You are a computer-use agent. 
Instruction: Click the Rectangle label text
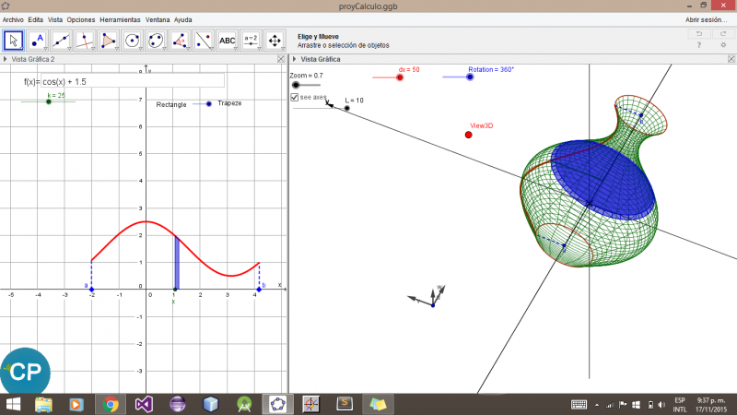pyautogui.click(x=171, y=104)
